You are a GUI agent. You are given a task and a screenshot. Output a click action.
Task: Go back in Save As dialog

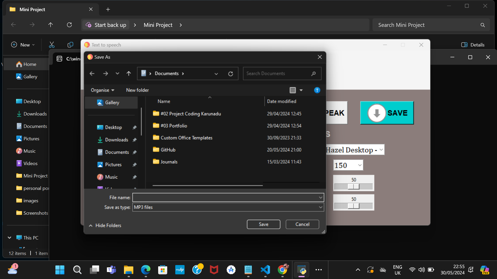[92, 74]
